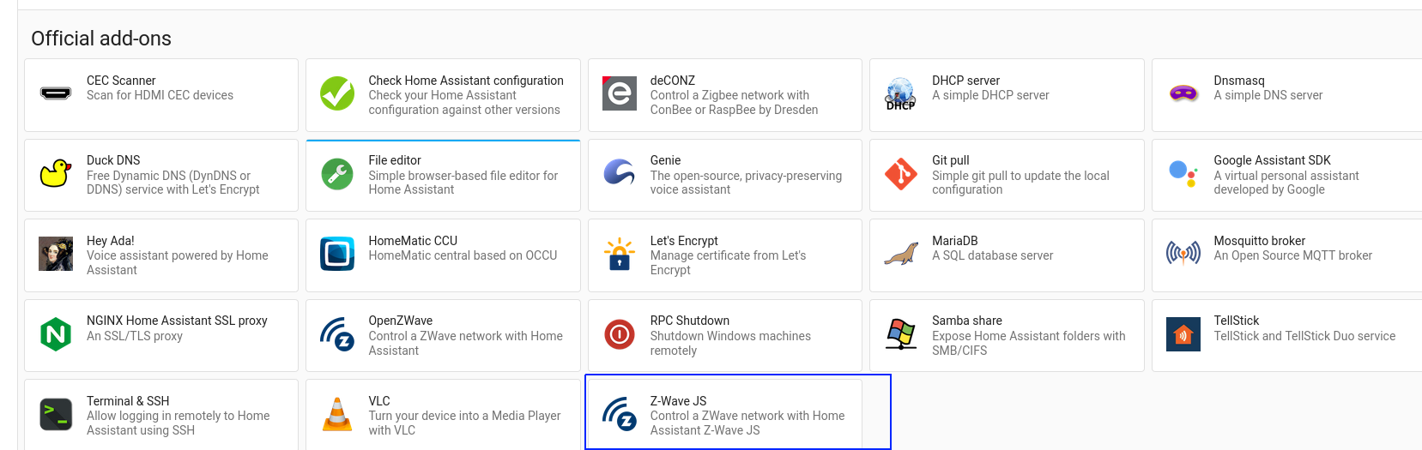
Task: Click the Samba share SMB/CIFS description
Action: (1029, 343)
